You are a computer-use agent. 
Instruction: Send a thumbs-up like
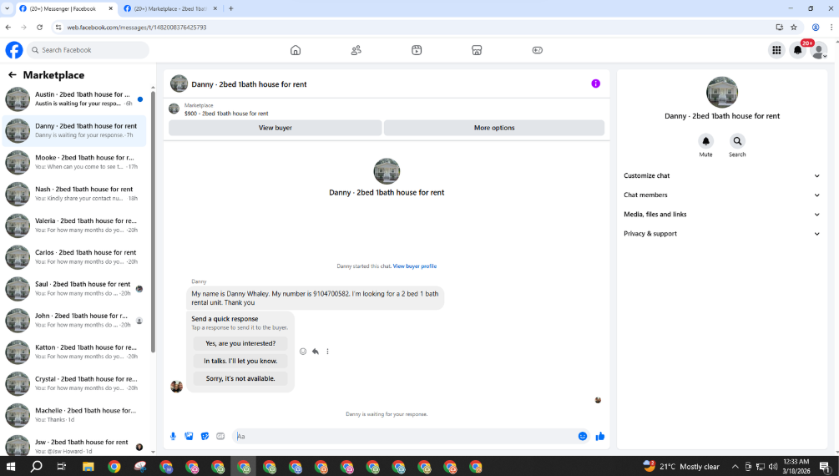pyautogui.click(x=599, y=437)
